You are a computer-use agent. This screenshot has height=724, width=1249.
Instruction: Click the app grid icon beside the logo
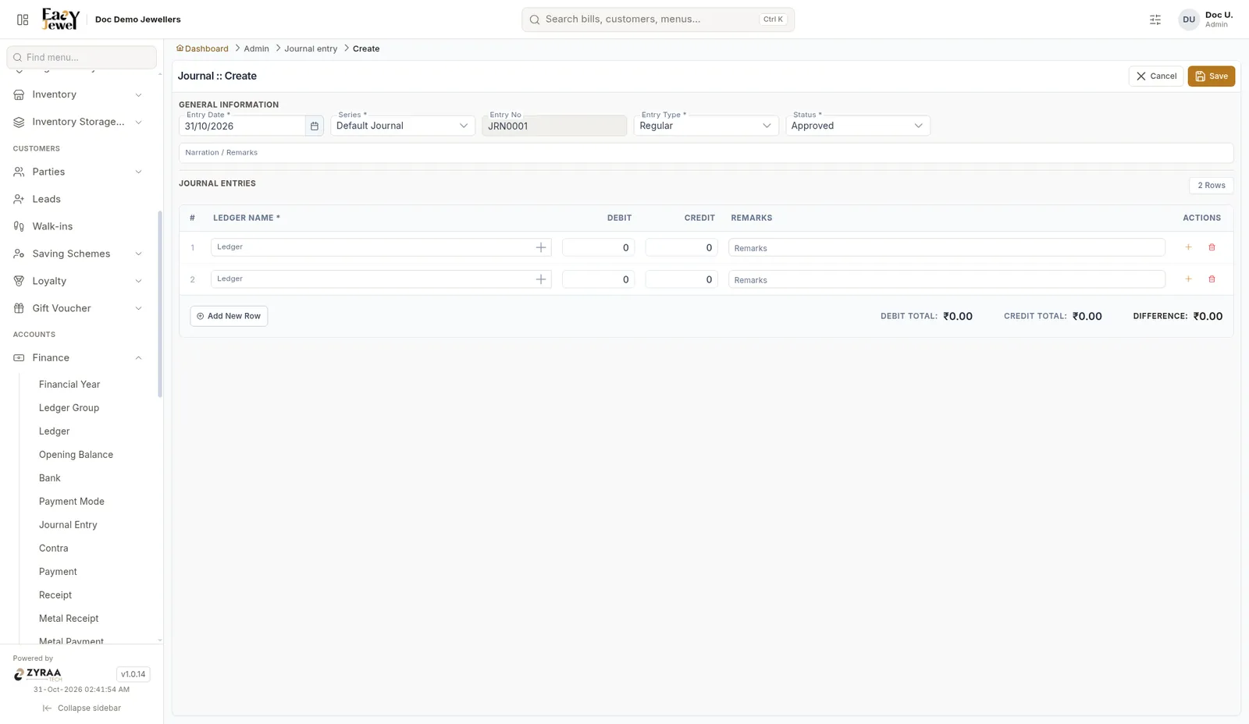[x=23, y=20]
